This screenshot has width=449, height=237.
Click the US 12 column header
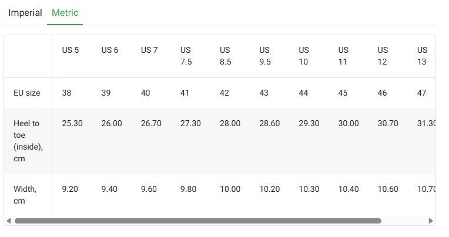pos(383,56)
